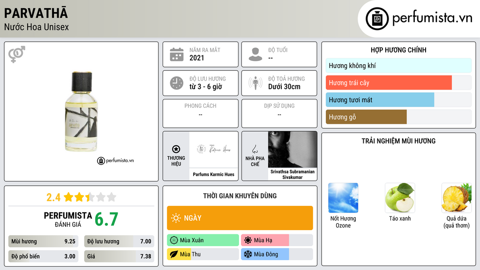Click the Dịp sử dụng occasion card
Screen dimensions: 480x270
point(279,113)
